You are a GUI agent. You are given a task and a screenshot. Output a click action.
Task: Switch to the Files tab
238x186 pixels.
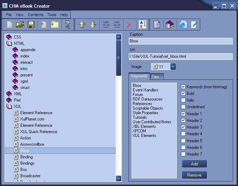(157, 77)
